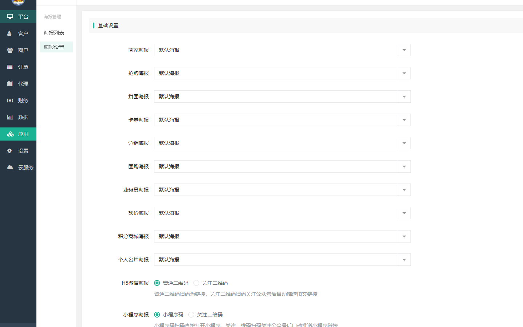Click the monitor icon beside 平台
The width and height of the screenshot is (523, 327).
click(x=10, y=17)
